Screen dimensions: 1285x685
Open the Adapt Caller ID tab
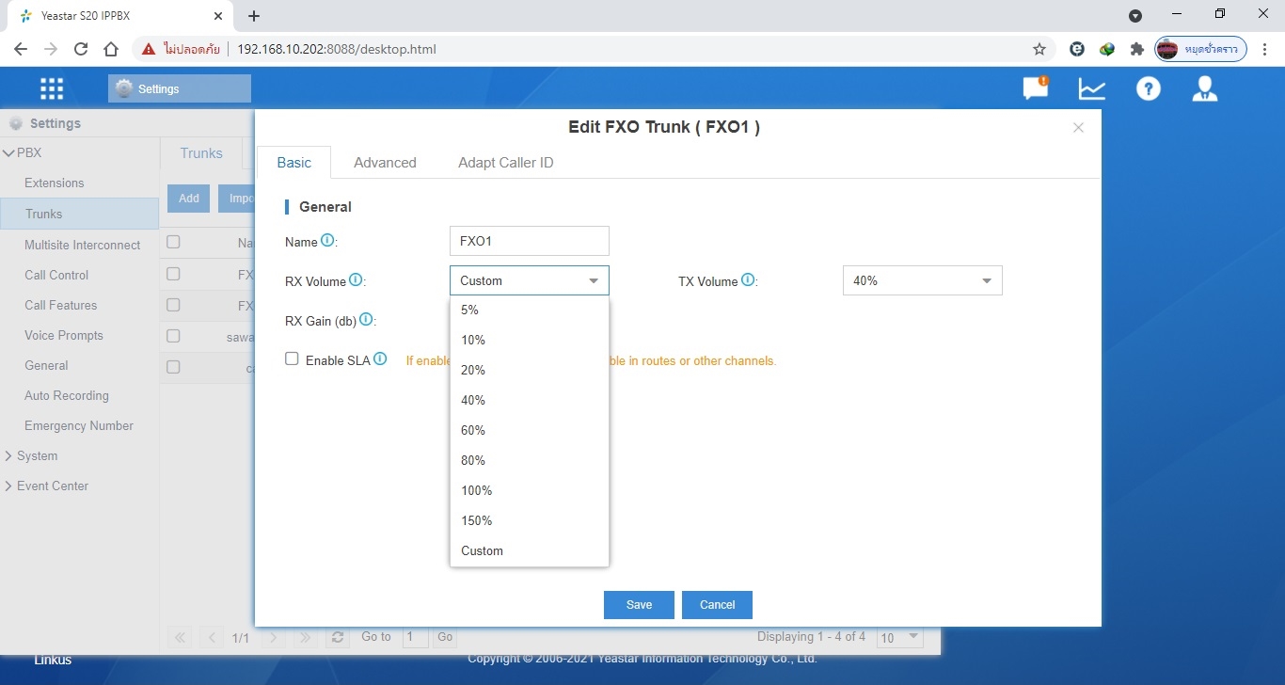click(x=505, y=163)
